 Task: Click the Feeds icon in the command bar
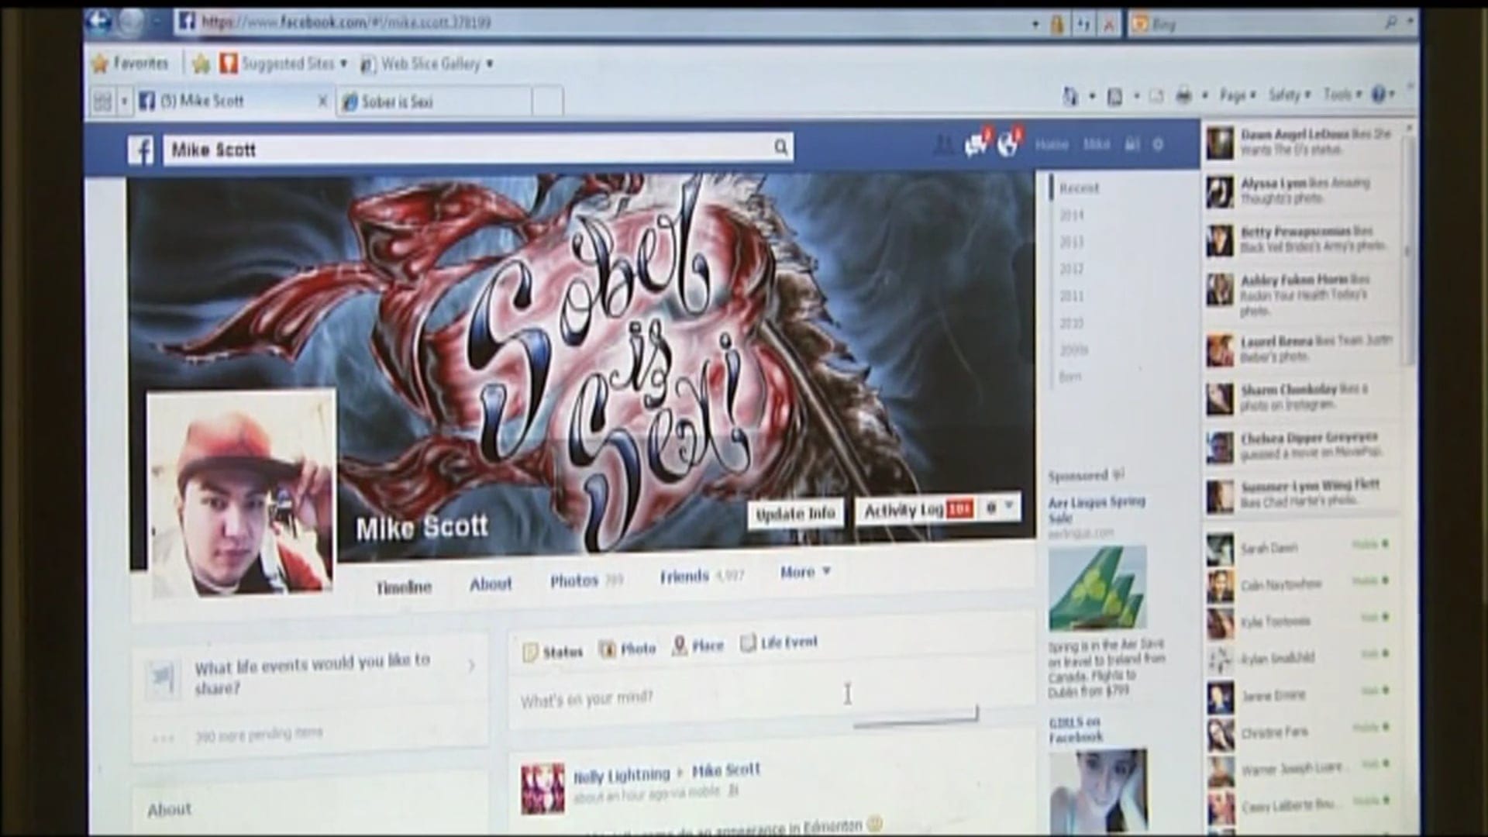click(1114, 97)
